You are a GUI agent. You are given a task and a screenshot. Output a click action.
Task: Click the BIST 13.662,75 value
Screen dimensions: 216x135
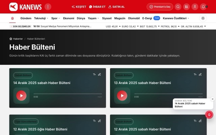[150, 26]
